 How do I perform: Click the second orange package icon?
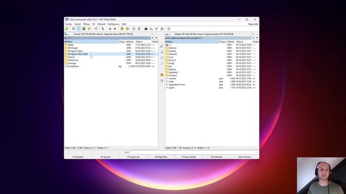click(x=127, y=29)
